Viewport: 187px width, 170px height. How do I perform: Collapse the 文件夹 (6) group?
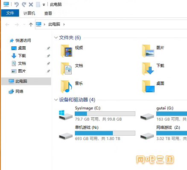click(56, 37)
